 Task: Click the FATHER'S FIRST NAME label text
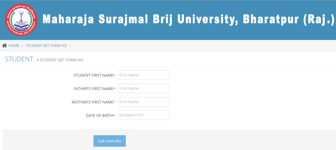[x=93, y=89]
